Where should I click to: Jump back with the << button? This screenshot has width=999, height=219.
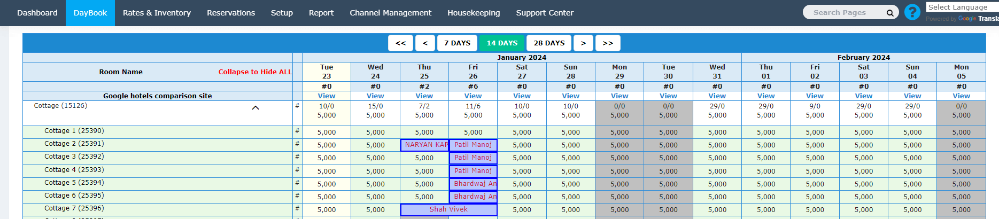[400, 43]
